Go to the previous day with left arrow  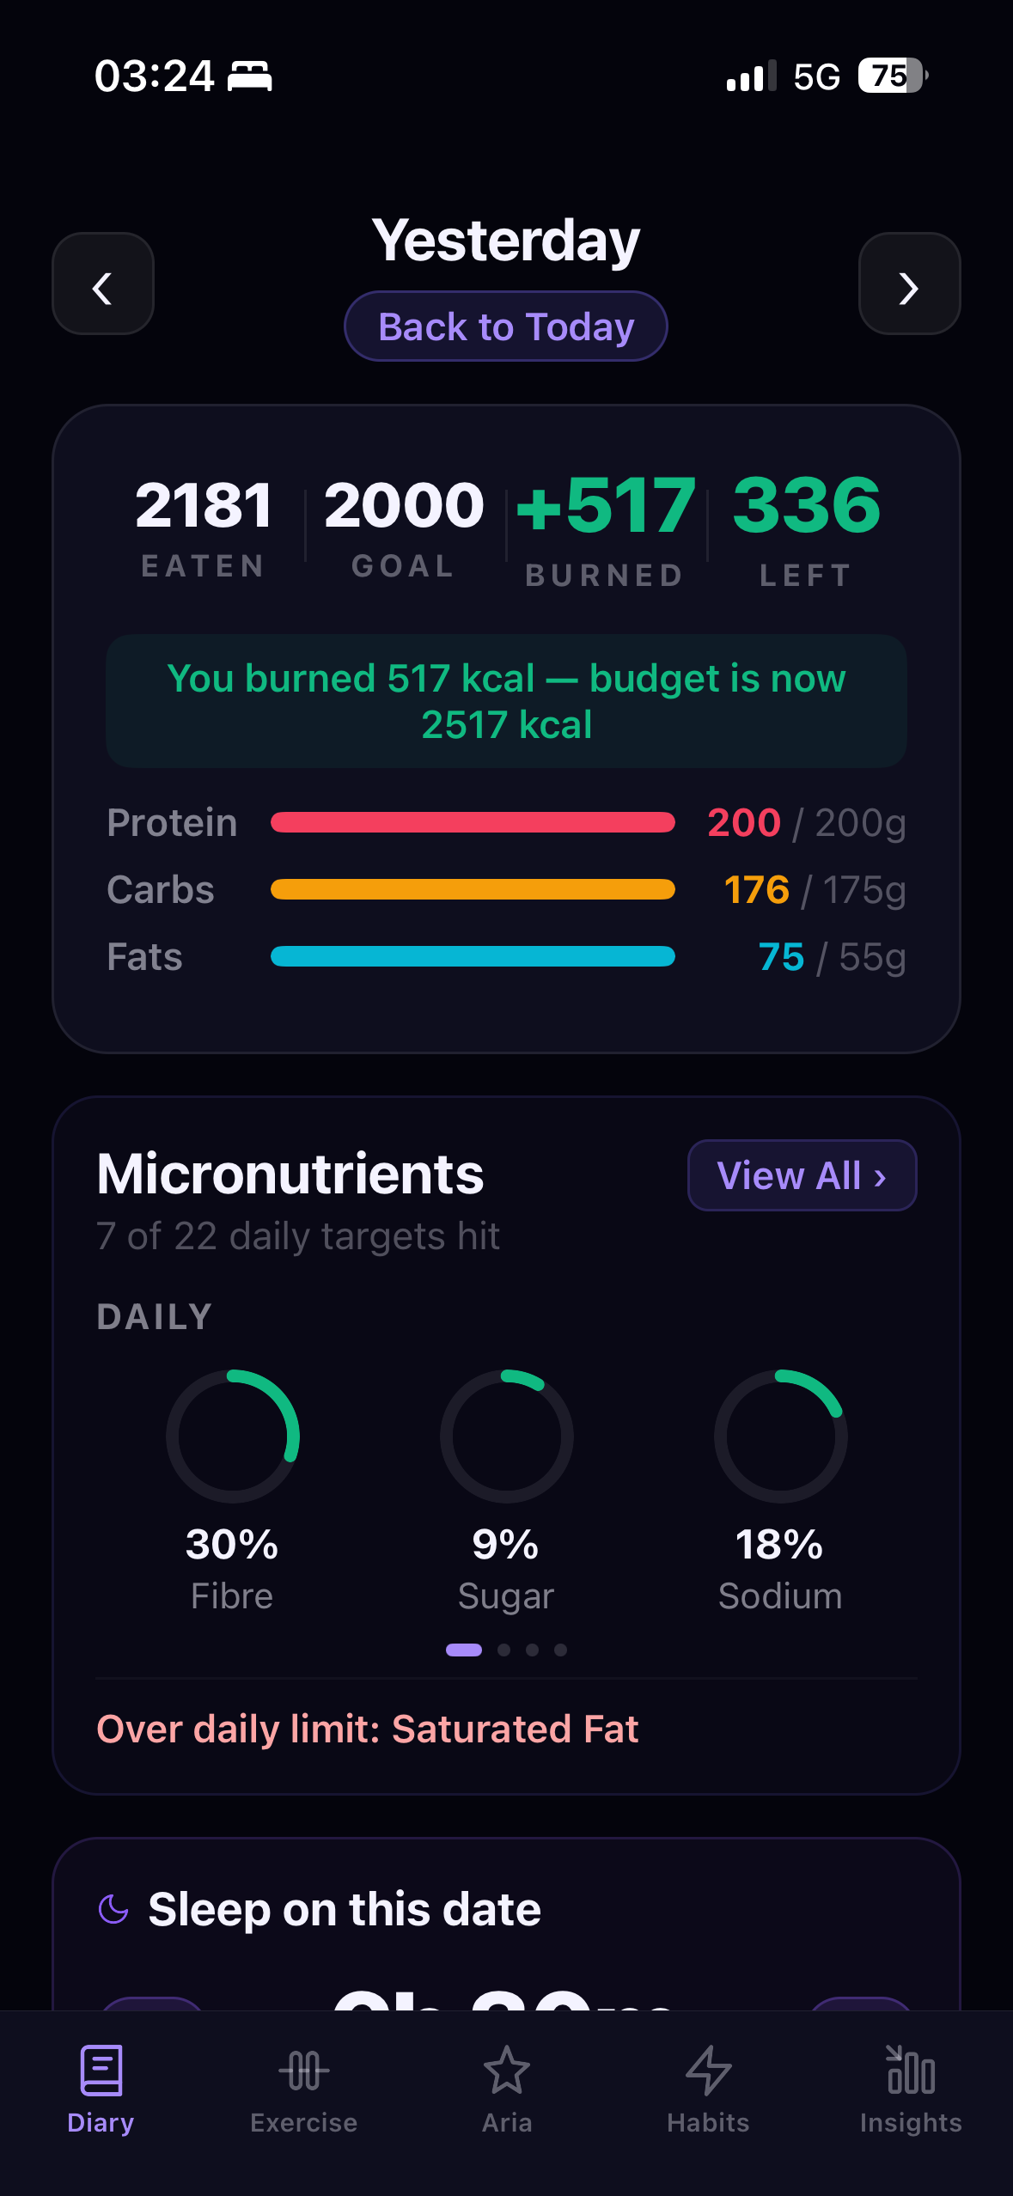(103, 284)
